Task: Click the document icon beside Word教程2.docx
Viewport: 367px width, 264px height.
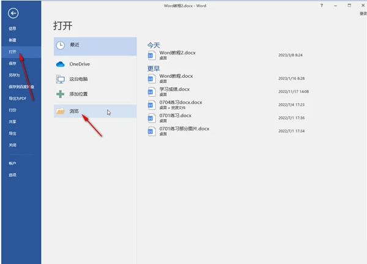Action: [152, 55]
